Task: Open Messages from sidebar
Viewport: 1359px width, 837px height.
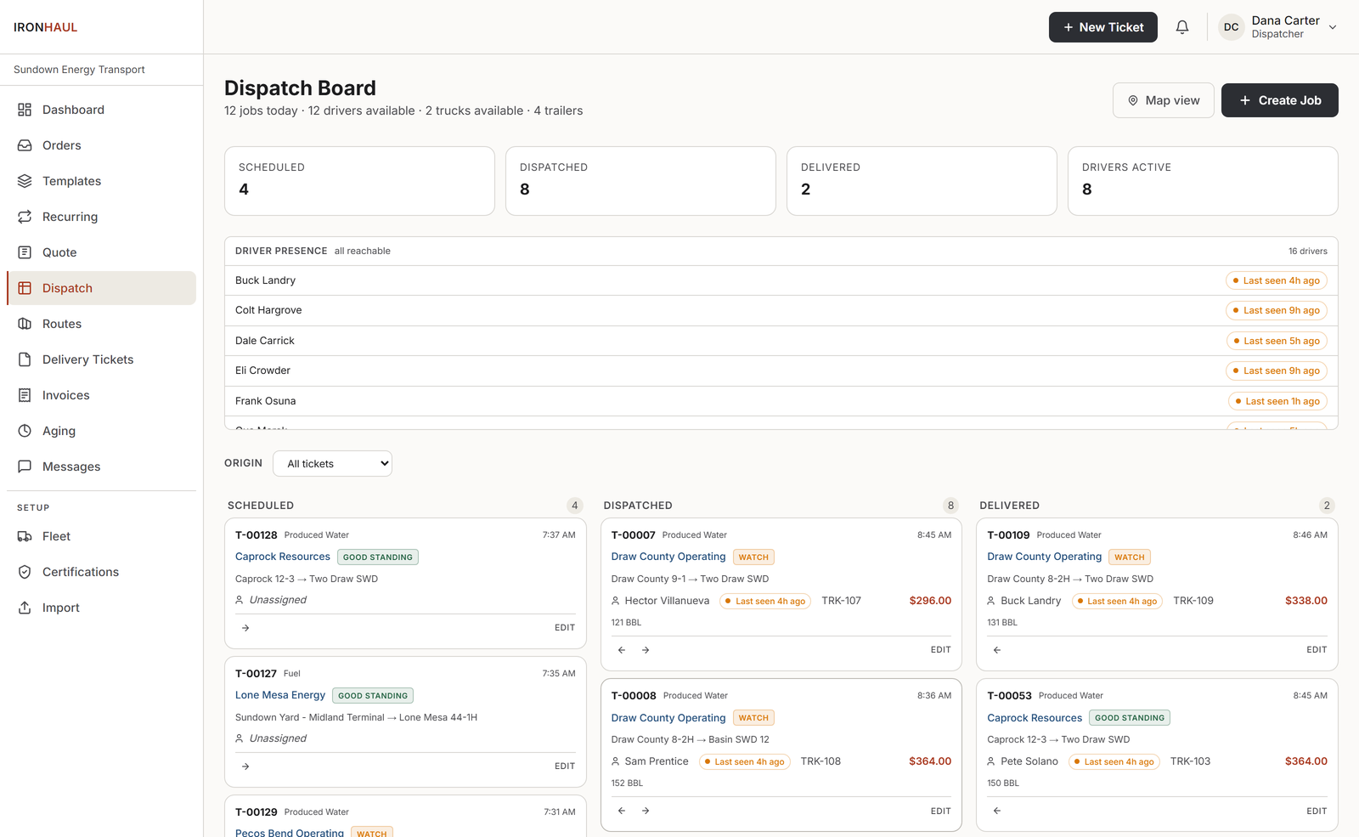Action: point(102,467)
